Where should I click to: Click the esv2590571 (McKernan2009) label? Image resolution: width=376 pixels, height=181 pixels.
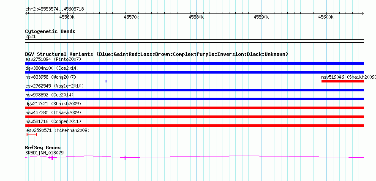click(58, 130)
